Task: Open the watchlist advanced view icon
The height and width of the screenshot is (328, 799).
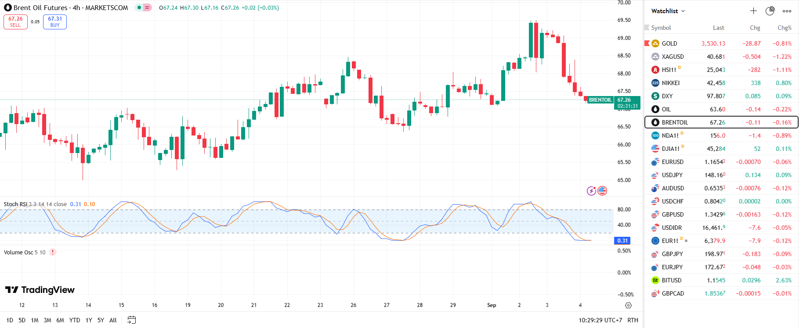Action: (770, 11)
